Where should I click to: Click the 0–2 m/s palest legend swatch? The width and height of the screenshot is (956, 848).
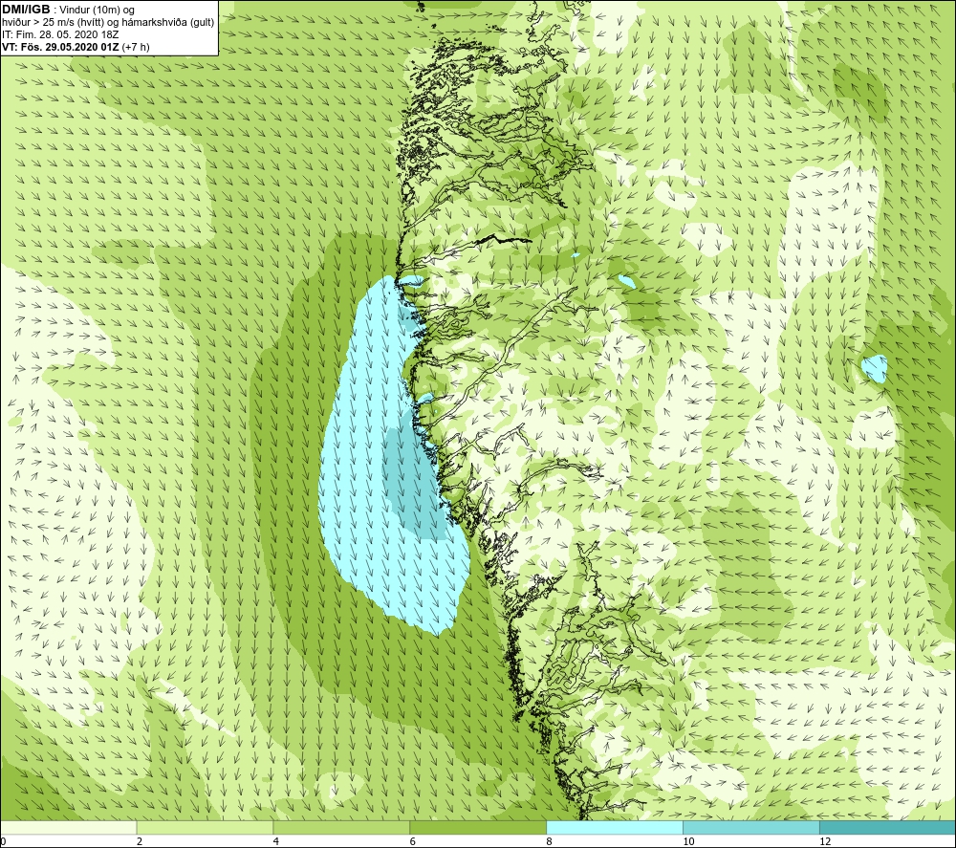(68, 827)
